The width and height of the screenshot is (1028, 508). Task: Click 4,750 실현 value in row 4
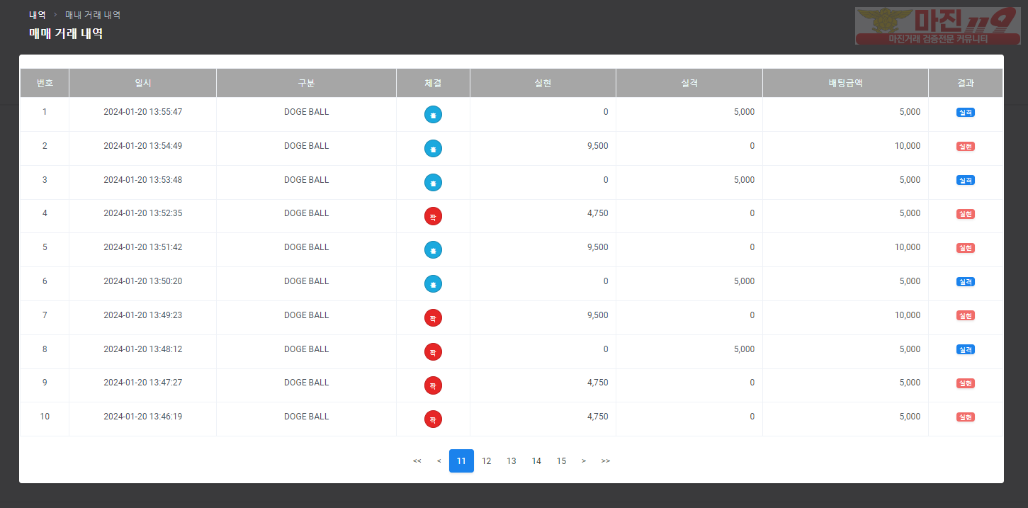(597, 213)
